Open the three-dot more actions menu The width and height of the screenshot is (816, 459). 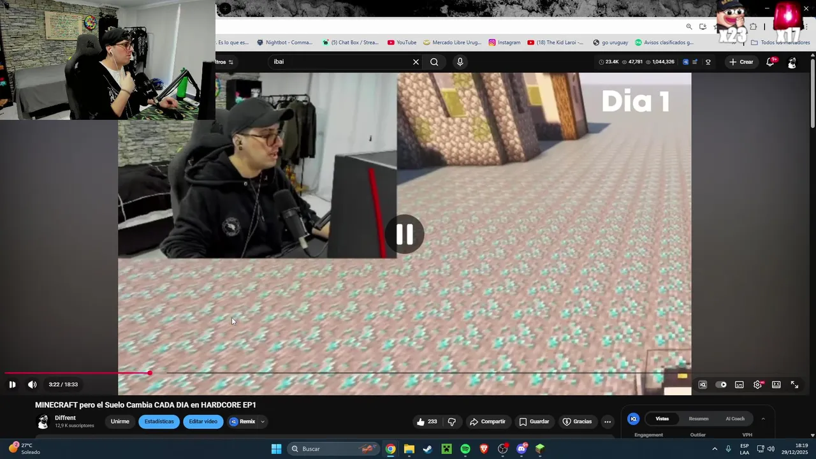pyautogui.click(x=608, y=421)
